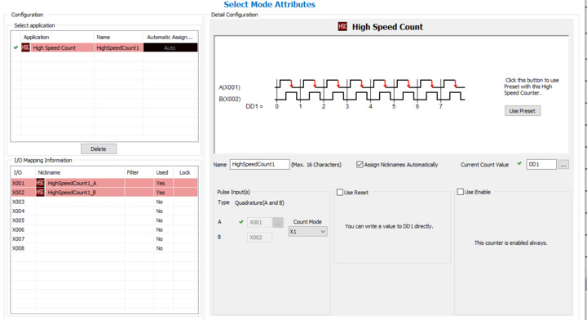
Task: Enable the Use Reset checkbox
Action: (340, 192)
